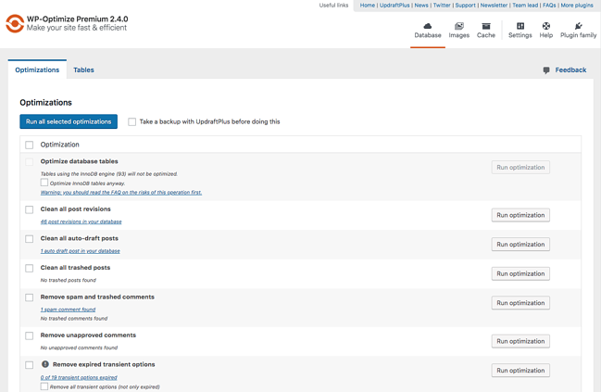This screenshot has width=601, height=392.
Task: Run optimization for auto-draft posts
Action: (520, 245)
